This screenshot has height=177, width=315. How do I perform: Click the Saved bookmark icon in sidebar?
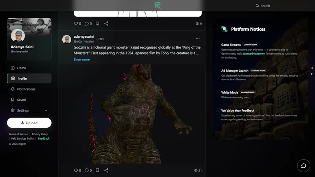[x=13, y=100]
